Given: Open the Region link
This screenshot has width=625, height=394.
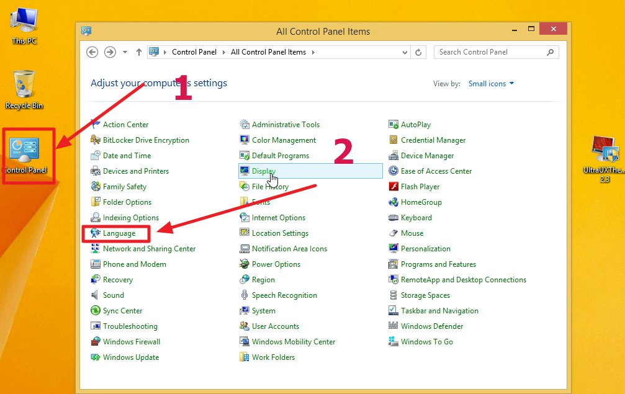Looking at the screenshot, I should [263, 280].
